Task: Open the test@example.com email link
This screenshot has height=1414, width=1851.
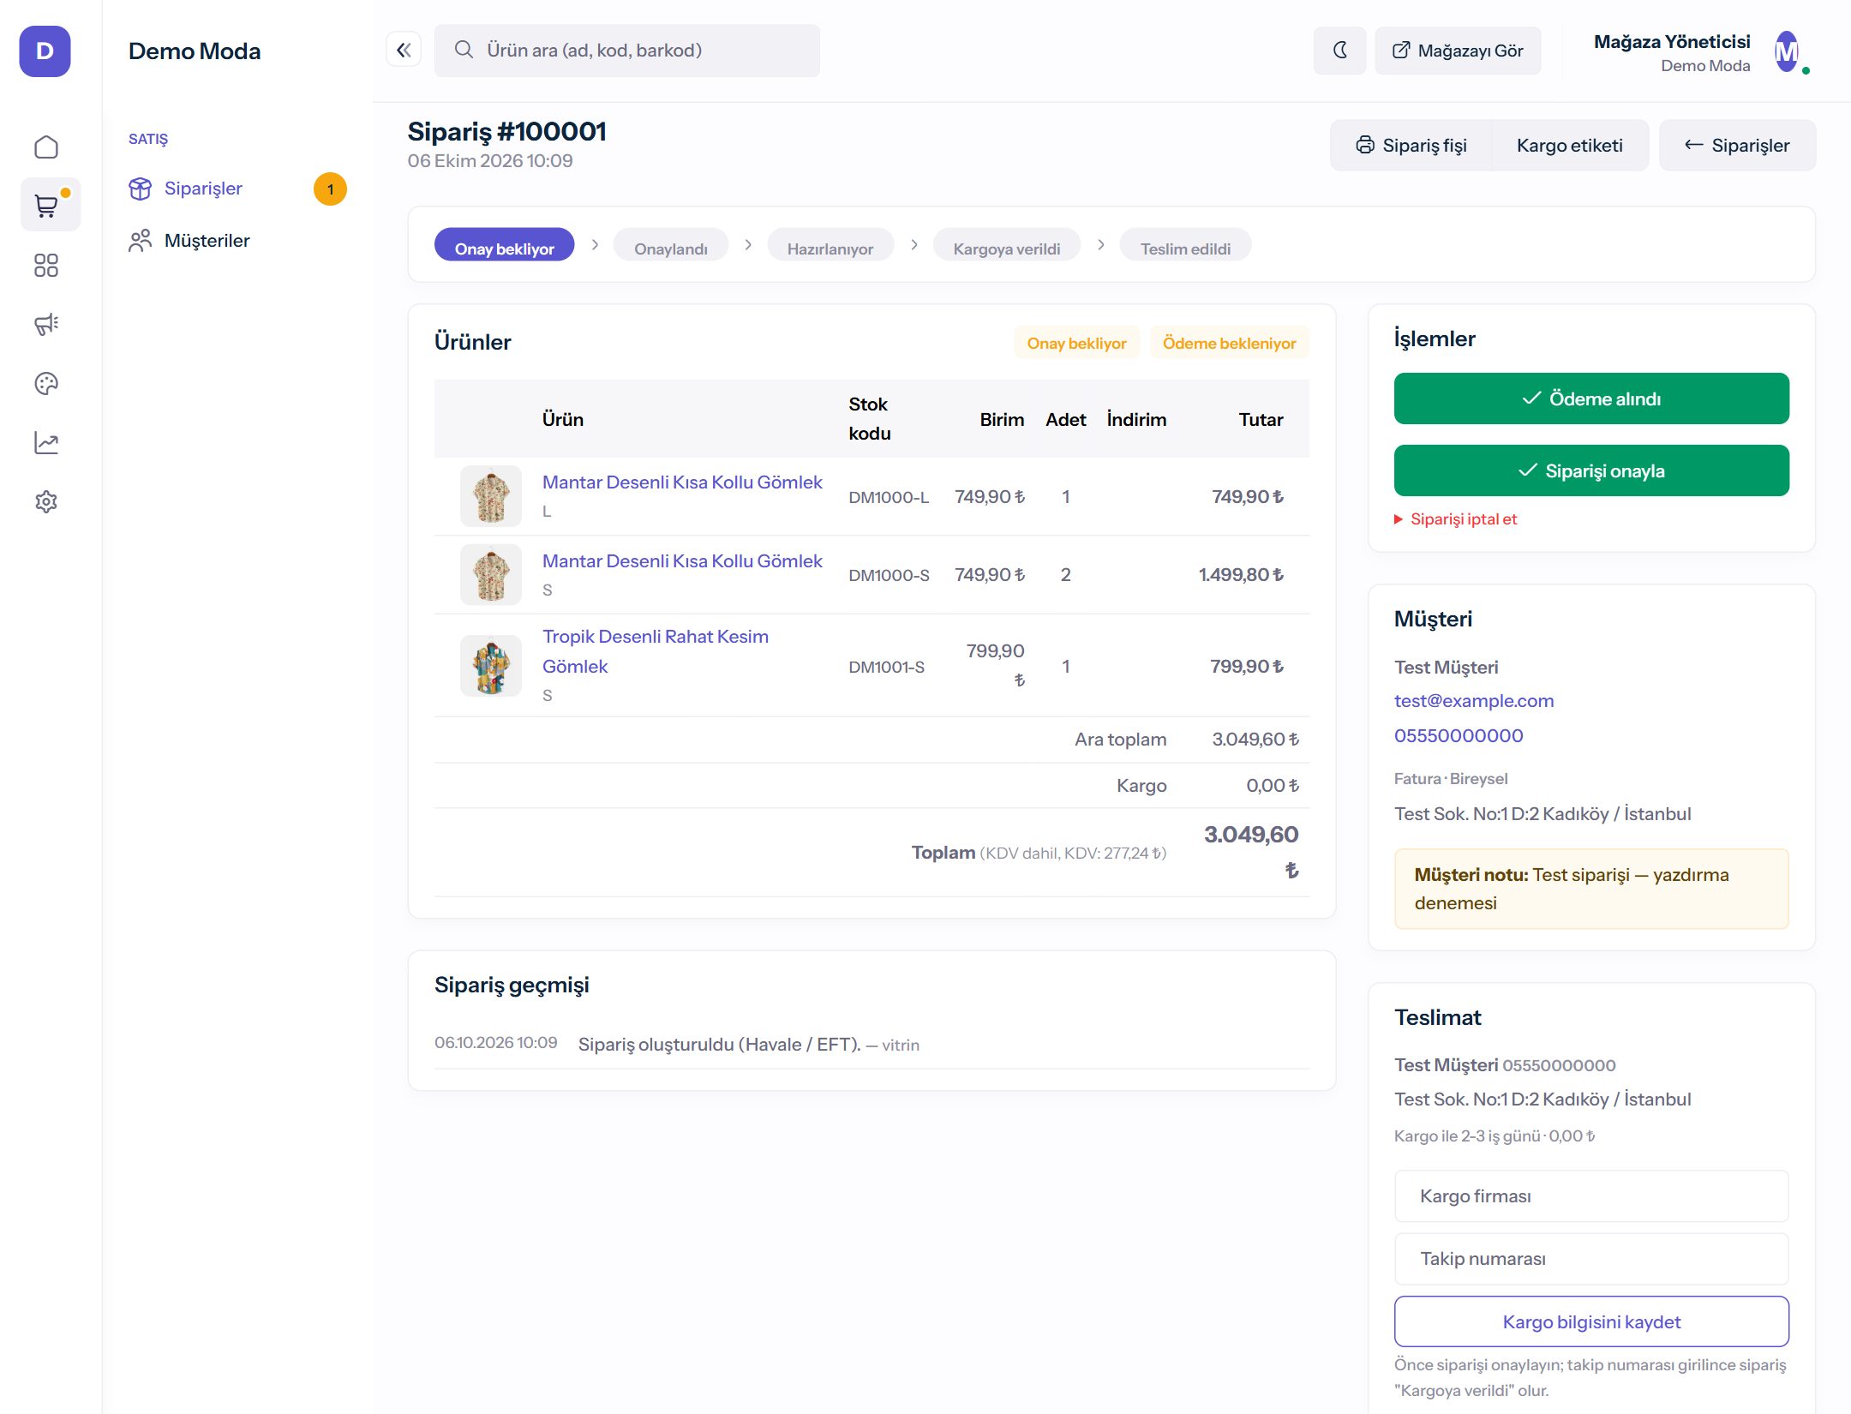Action: coord(1474,701)
